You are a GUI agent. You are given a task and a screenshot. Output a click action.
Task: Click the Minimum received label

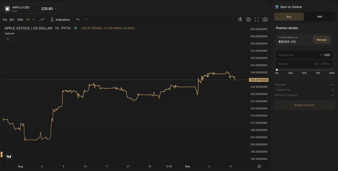(x=286, y=95)
